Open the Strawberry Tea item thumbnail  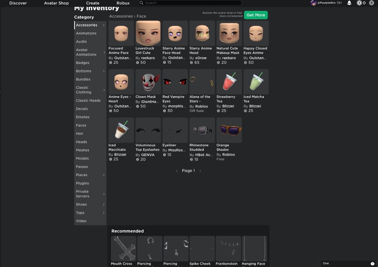point(229,82)
